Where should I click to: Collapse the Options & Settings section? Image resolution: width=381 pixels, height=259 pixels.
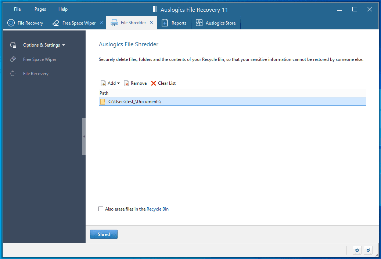coord(63,45)
